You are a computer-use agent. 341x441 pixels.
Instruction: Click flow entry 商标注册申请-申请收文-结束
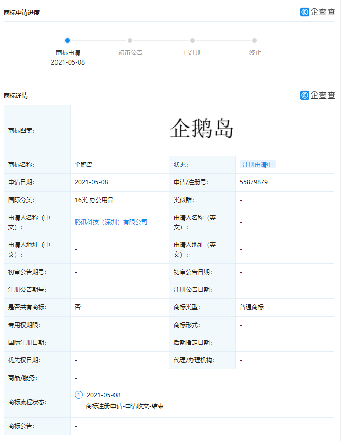pyautogui.click(x=125, y=406)
